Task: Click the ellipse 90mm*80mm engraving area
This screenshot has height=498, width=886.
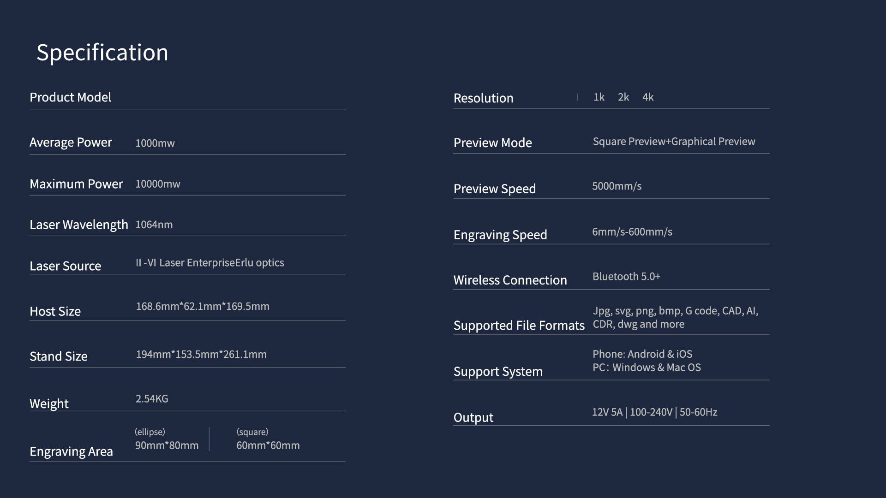Action: point(167,445)
